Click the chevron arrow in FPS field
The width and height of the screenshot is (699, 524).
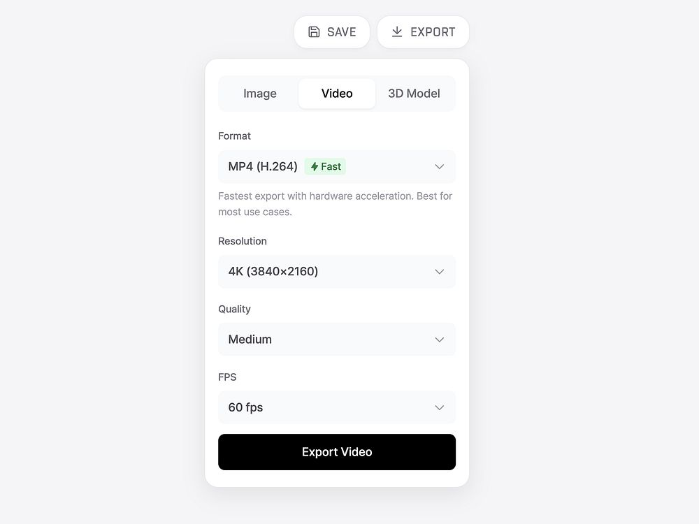point(439,408)
